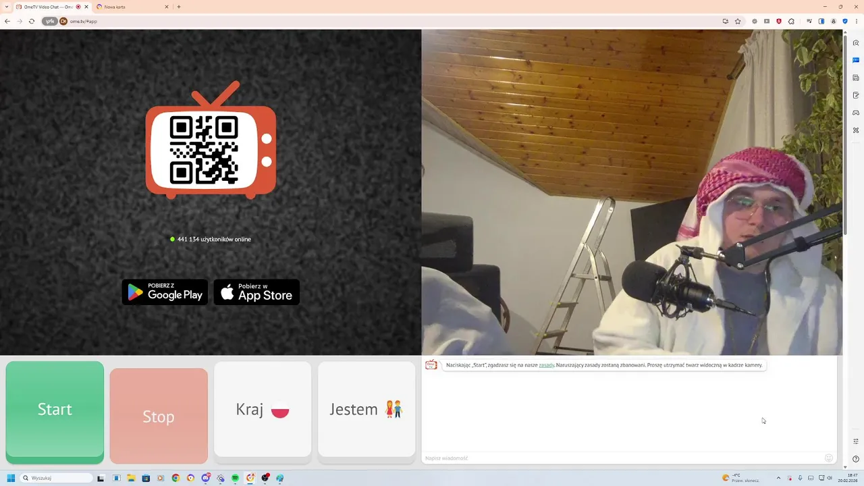The width and height of the screenshot is (864, 486).
Task: Open Discord from the taskbar
Action: (205, 478)
